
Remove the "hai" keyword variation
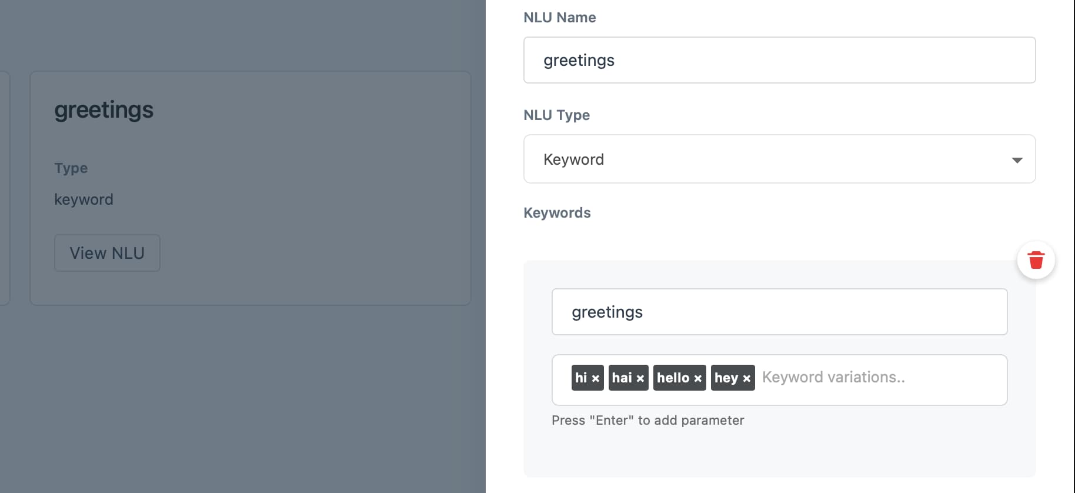(640, 378)
